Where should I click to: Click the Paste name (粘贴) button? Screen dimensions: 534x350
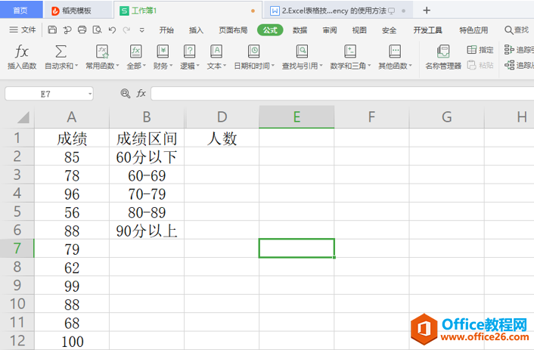point(480,65)
